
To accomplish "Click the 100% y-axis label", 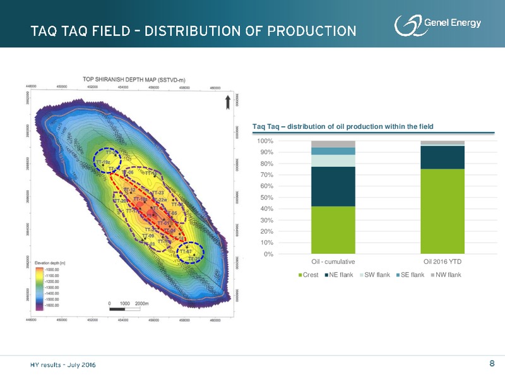I will 265,141.
